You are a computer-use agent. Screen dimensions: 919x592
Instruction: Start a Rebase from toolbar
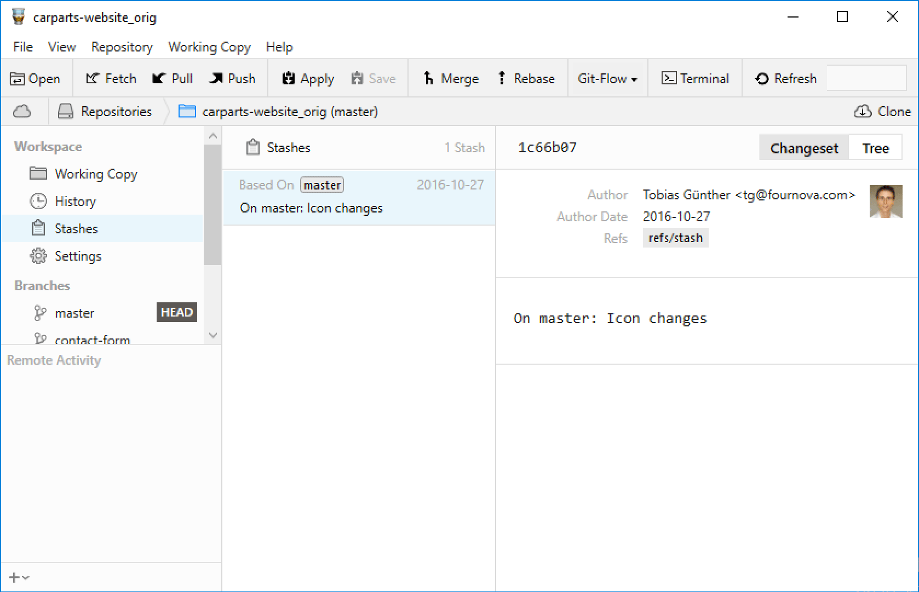tap(526, 78)
